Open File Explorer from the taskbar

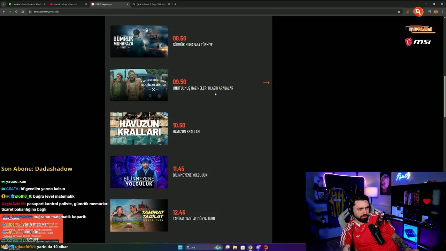tap(235, 248)
